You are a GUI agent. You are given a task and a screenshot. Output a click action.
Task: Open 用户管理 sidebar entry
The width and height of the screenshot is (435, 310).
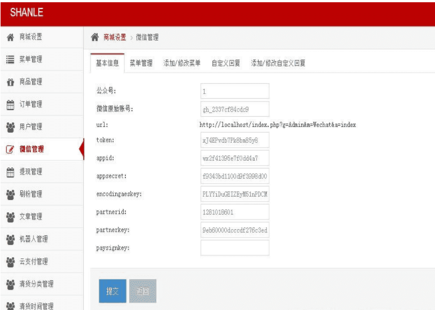pos(42,127)
